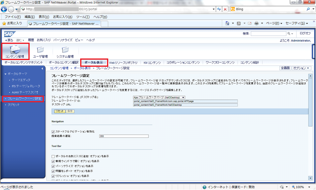Open the ページ(P) toolbar dropdown
This screenshot has height=190, width=316.
(274, 23)
